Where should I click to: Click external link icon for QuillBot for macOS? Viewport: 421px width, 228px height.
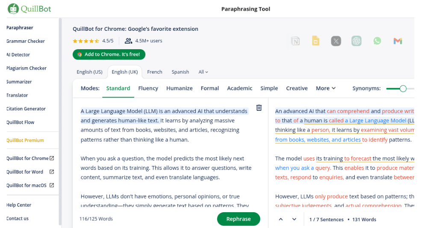tap(52, 185)
